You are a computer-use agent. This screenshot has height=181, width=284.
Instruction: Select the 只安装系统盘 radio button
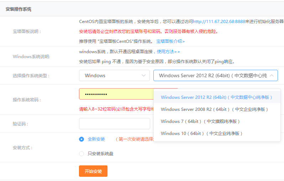point(81,154)
